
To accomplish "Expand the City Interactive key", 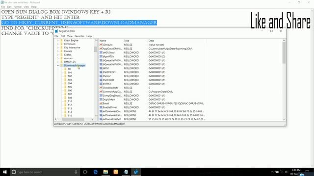I will (58, 47).
